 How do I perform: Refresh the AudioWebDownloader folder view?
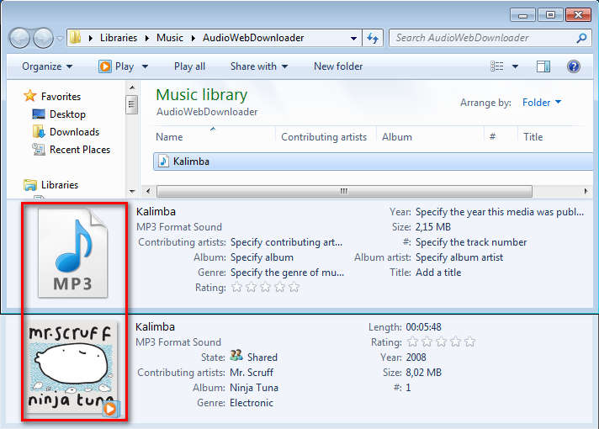[373, 38]
